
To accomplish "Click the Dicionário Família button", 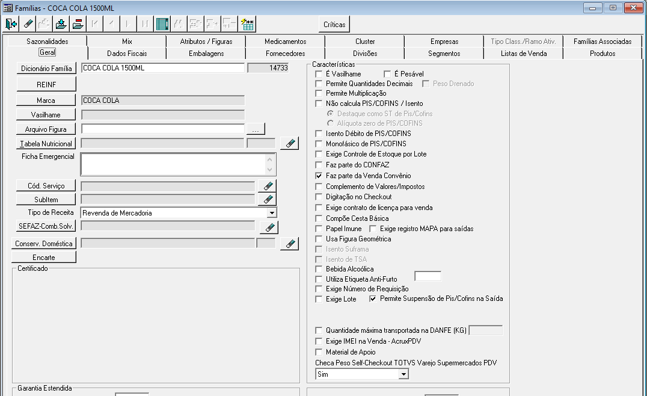I will click(46, 69).
